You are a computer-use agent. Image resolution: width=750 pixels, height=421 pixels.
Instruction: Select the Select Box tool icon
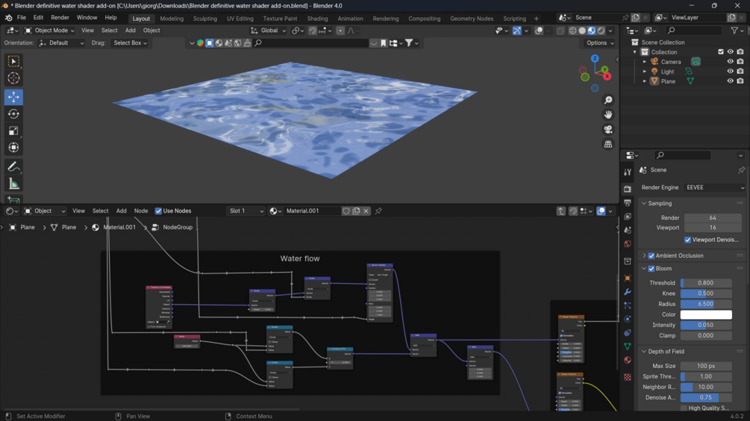[x=13, y=61]
